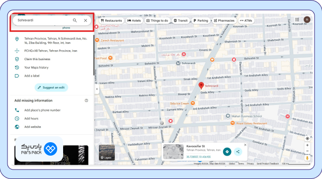Click the Street View pegman
Image resolution: width=322 pixels, height=179 pixels.
pos(308,158)
